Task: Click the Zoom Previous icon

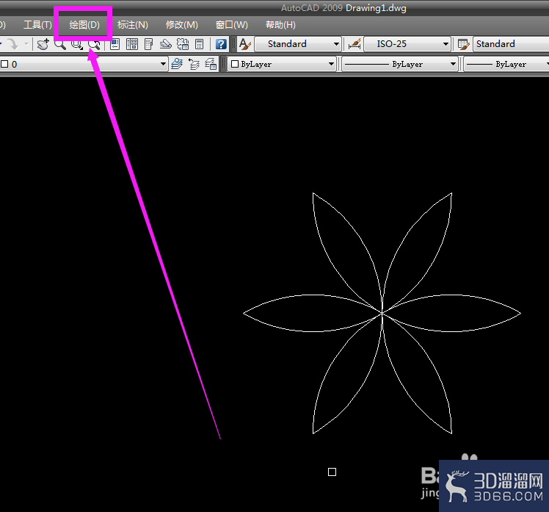Action: coord(94,44)
